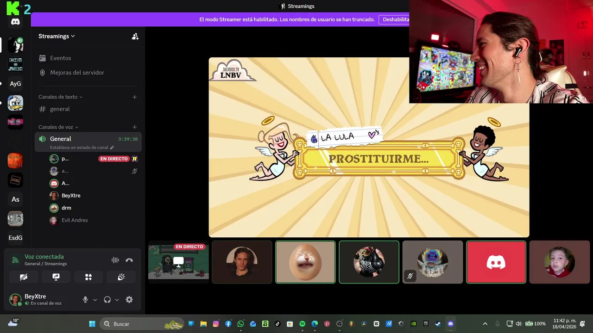This screenshot has height=333, width=593.
Task: Open the AyG server in the sidebar
Action: pyautogui.click(x=15, y=84)
